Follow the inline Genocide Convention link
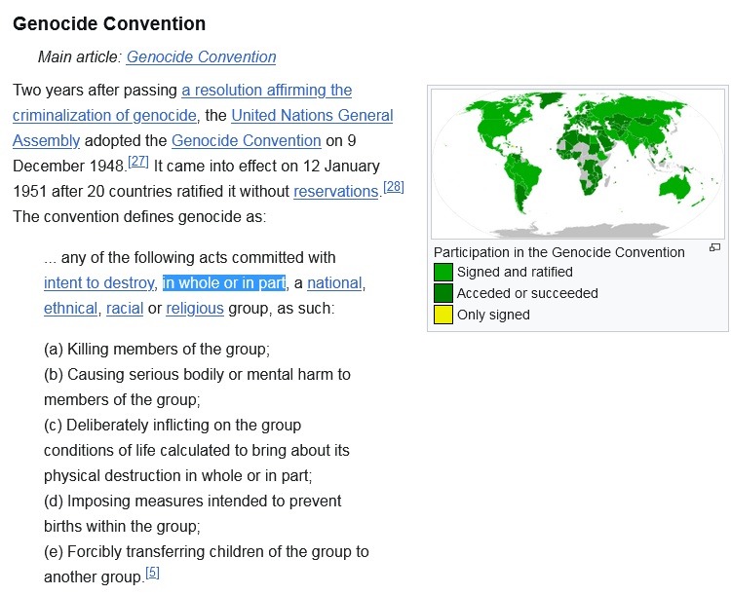The image size is (731, 595). click(247, 140)
